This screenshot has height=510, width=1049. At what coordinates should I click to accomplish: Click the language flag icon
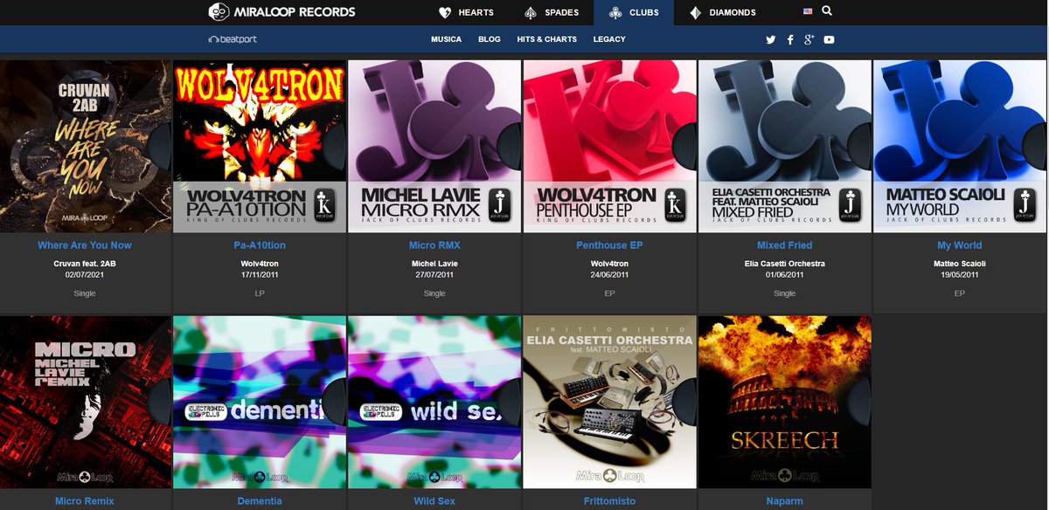[808, 11]
